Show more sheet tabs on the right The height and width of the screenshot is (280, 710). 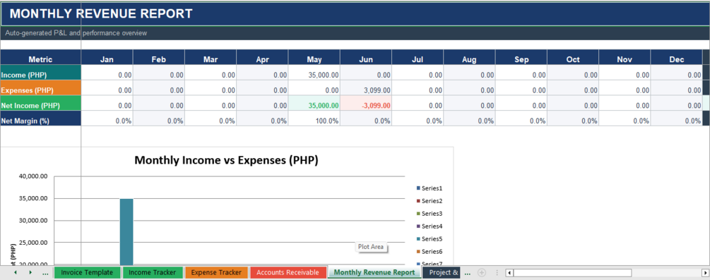(468, 273)
